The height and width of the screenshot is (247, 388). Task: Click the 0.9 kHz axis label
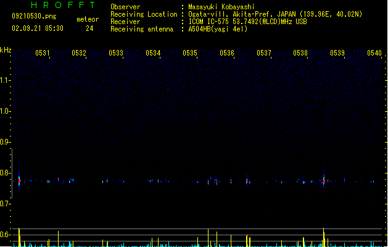(x=6, y=142)
